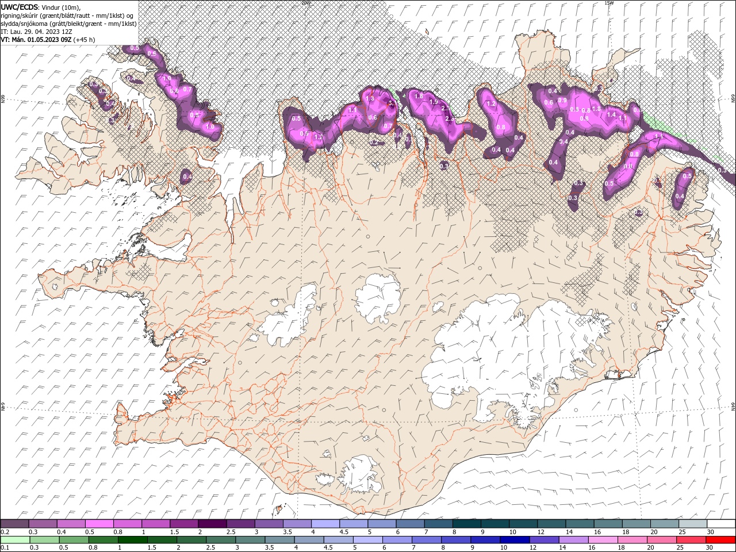Click the lower legend swatch starting at 3
Image resolution: width=736 pixels, height=552 pixels.
point(250,540)
